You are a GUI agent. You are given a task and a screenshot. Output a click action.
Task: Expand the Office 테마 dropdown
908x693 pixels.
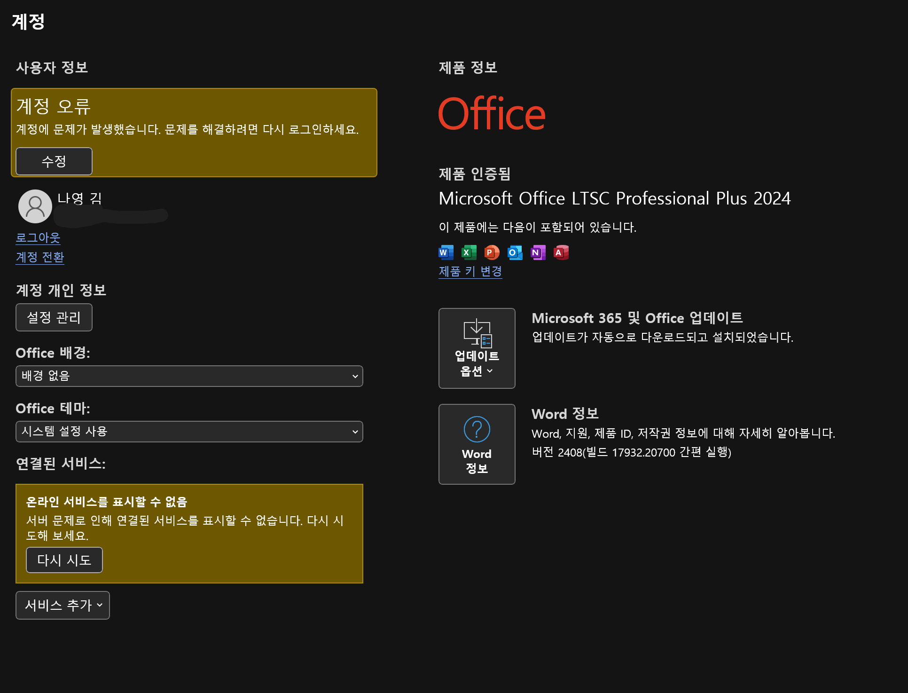click(x=189, y=432)
